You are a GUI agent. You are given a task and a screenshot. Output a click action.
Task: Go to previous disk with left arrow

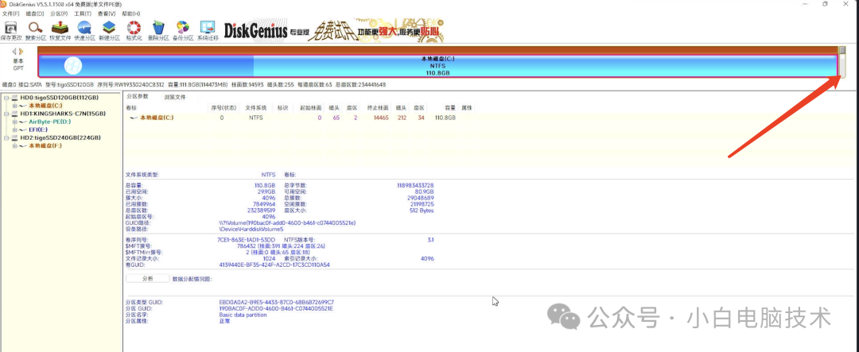tap(15, 52)
